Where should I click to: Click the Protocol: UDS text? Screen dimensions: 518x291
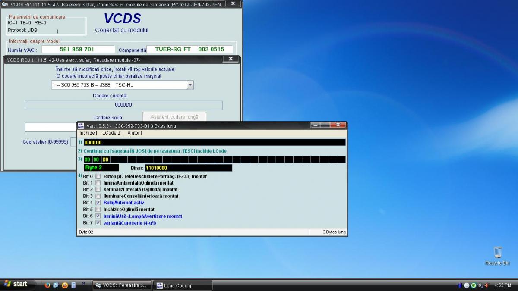click(22, 30)
